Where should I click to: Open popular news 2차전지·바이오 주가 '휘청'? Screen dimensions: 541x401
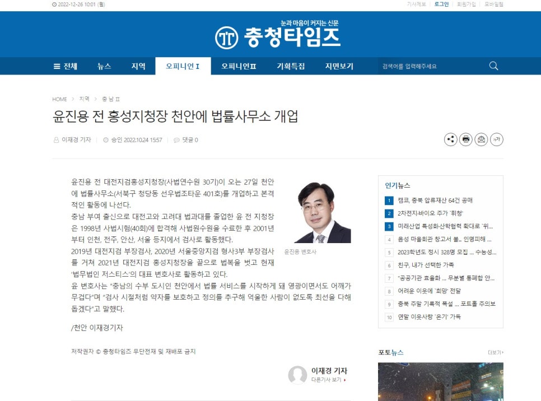tap(430, 213)
